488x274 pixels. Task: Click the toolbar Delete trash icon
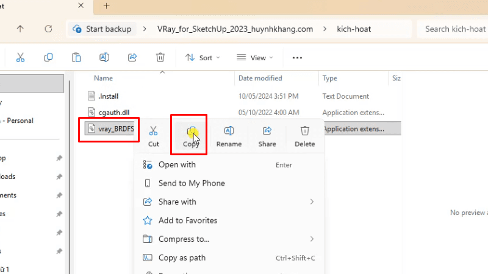click(160, 57)
